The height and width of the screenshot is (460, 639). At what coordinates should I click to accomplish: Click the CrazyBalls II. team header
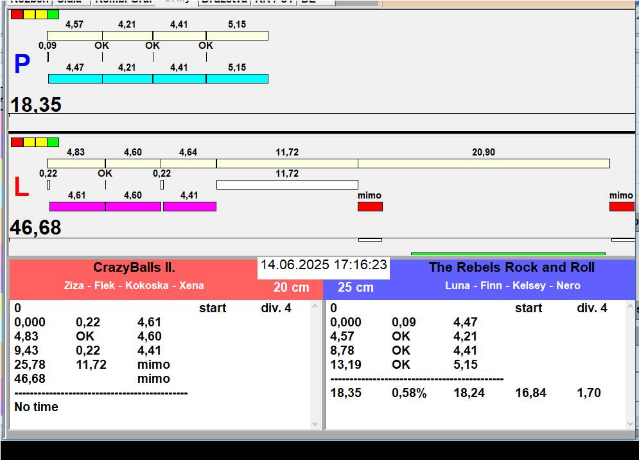134,268
